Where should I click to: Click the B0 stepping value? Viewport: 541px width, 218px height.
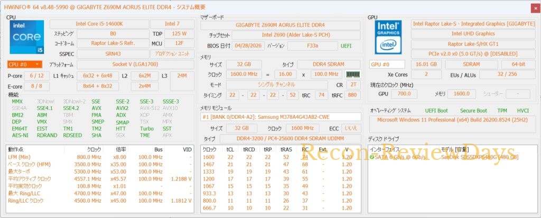113,34
